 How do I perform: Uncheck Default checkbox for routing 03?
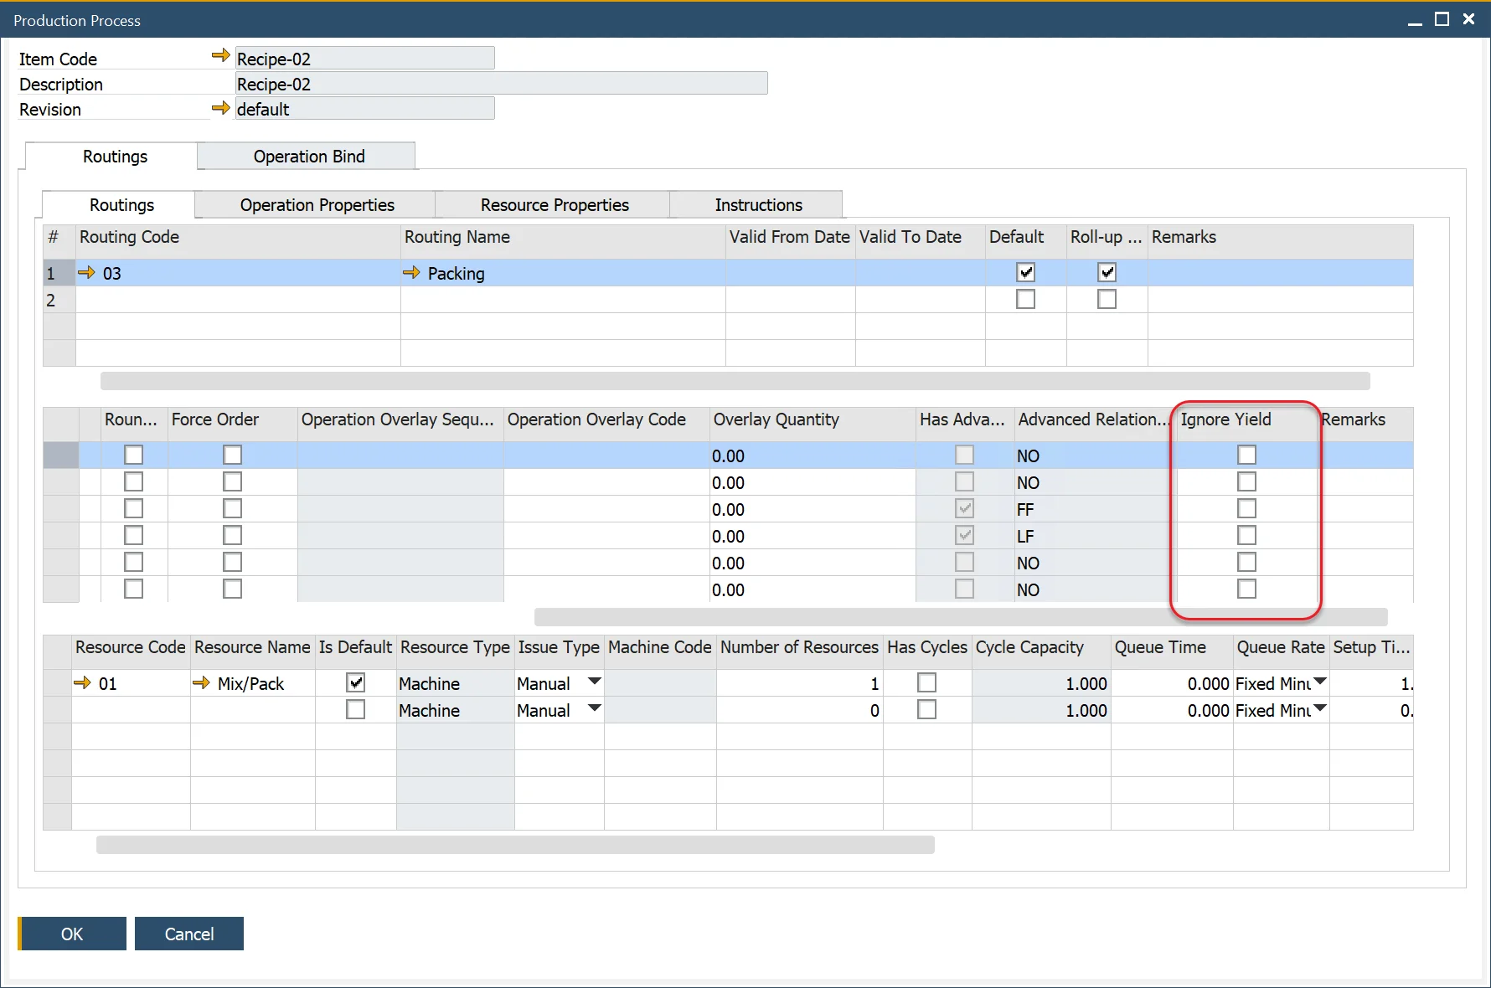1025,272
